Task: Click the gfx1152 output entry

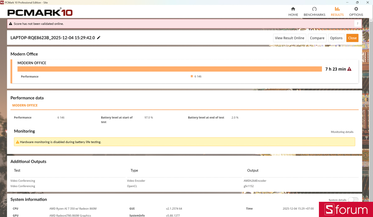Action: pos(249,186)
